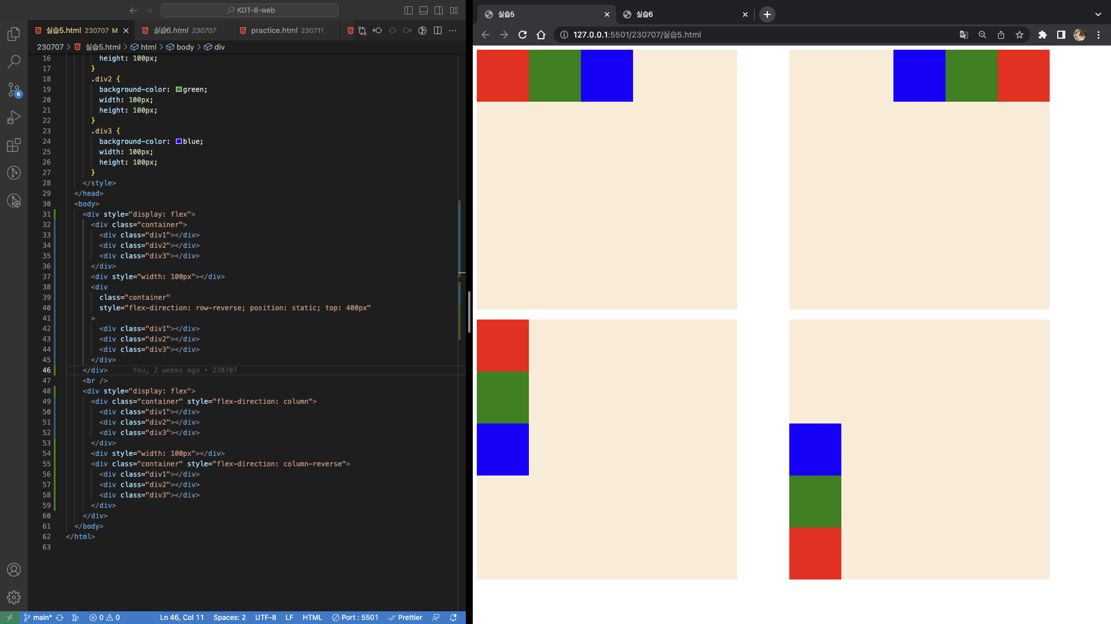The image size is (1111, 624).
Task: Select the body breadcrumb element
Action: [x=180, y=47]
